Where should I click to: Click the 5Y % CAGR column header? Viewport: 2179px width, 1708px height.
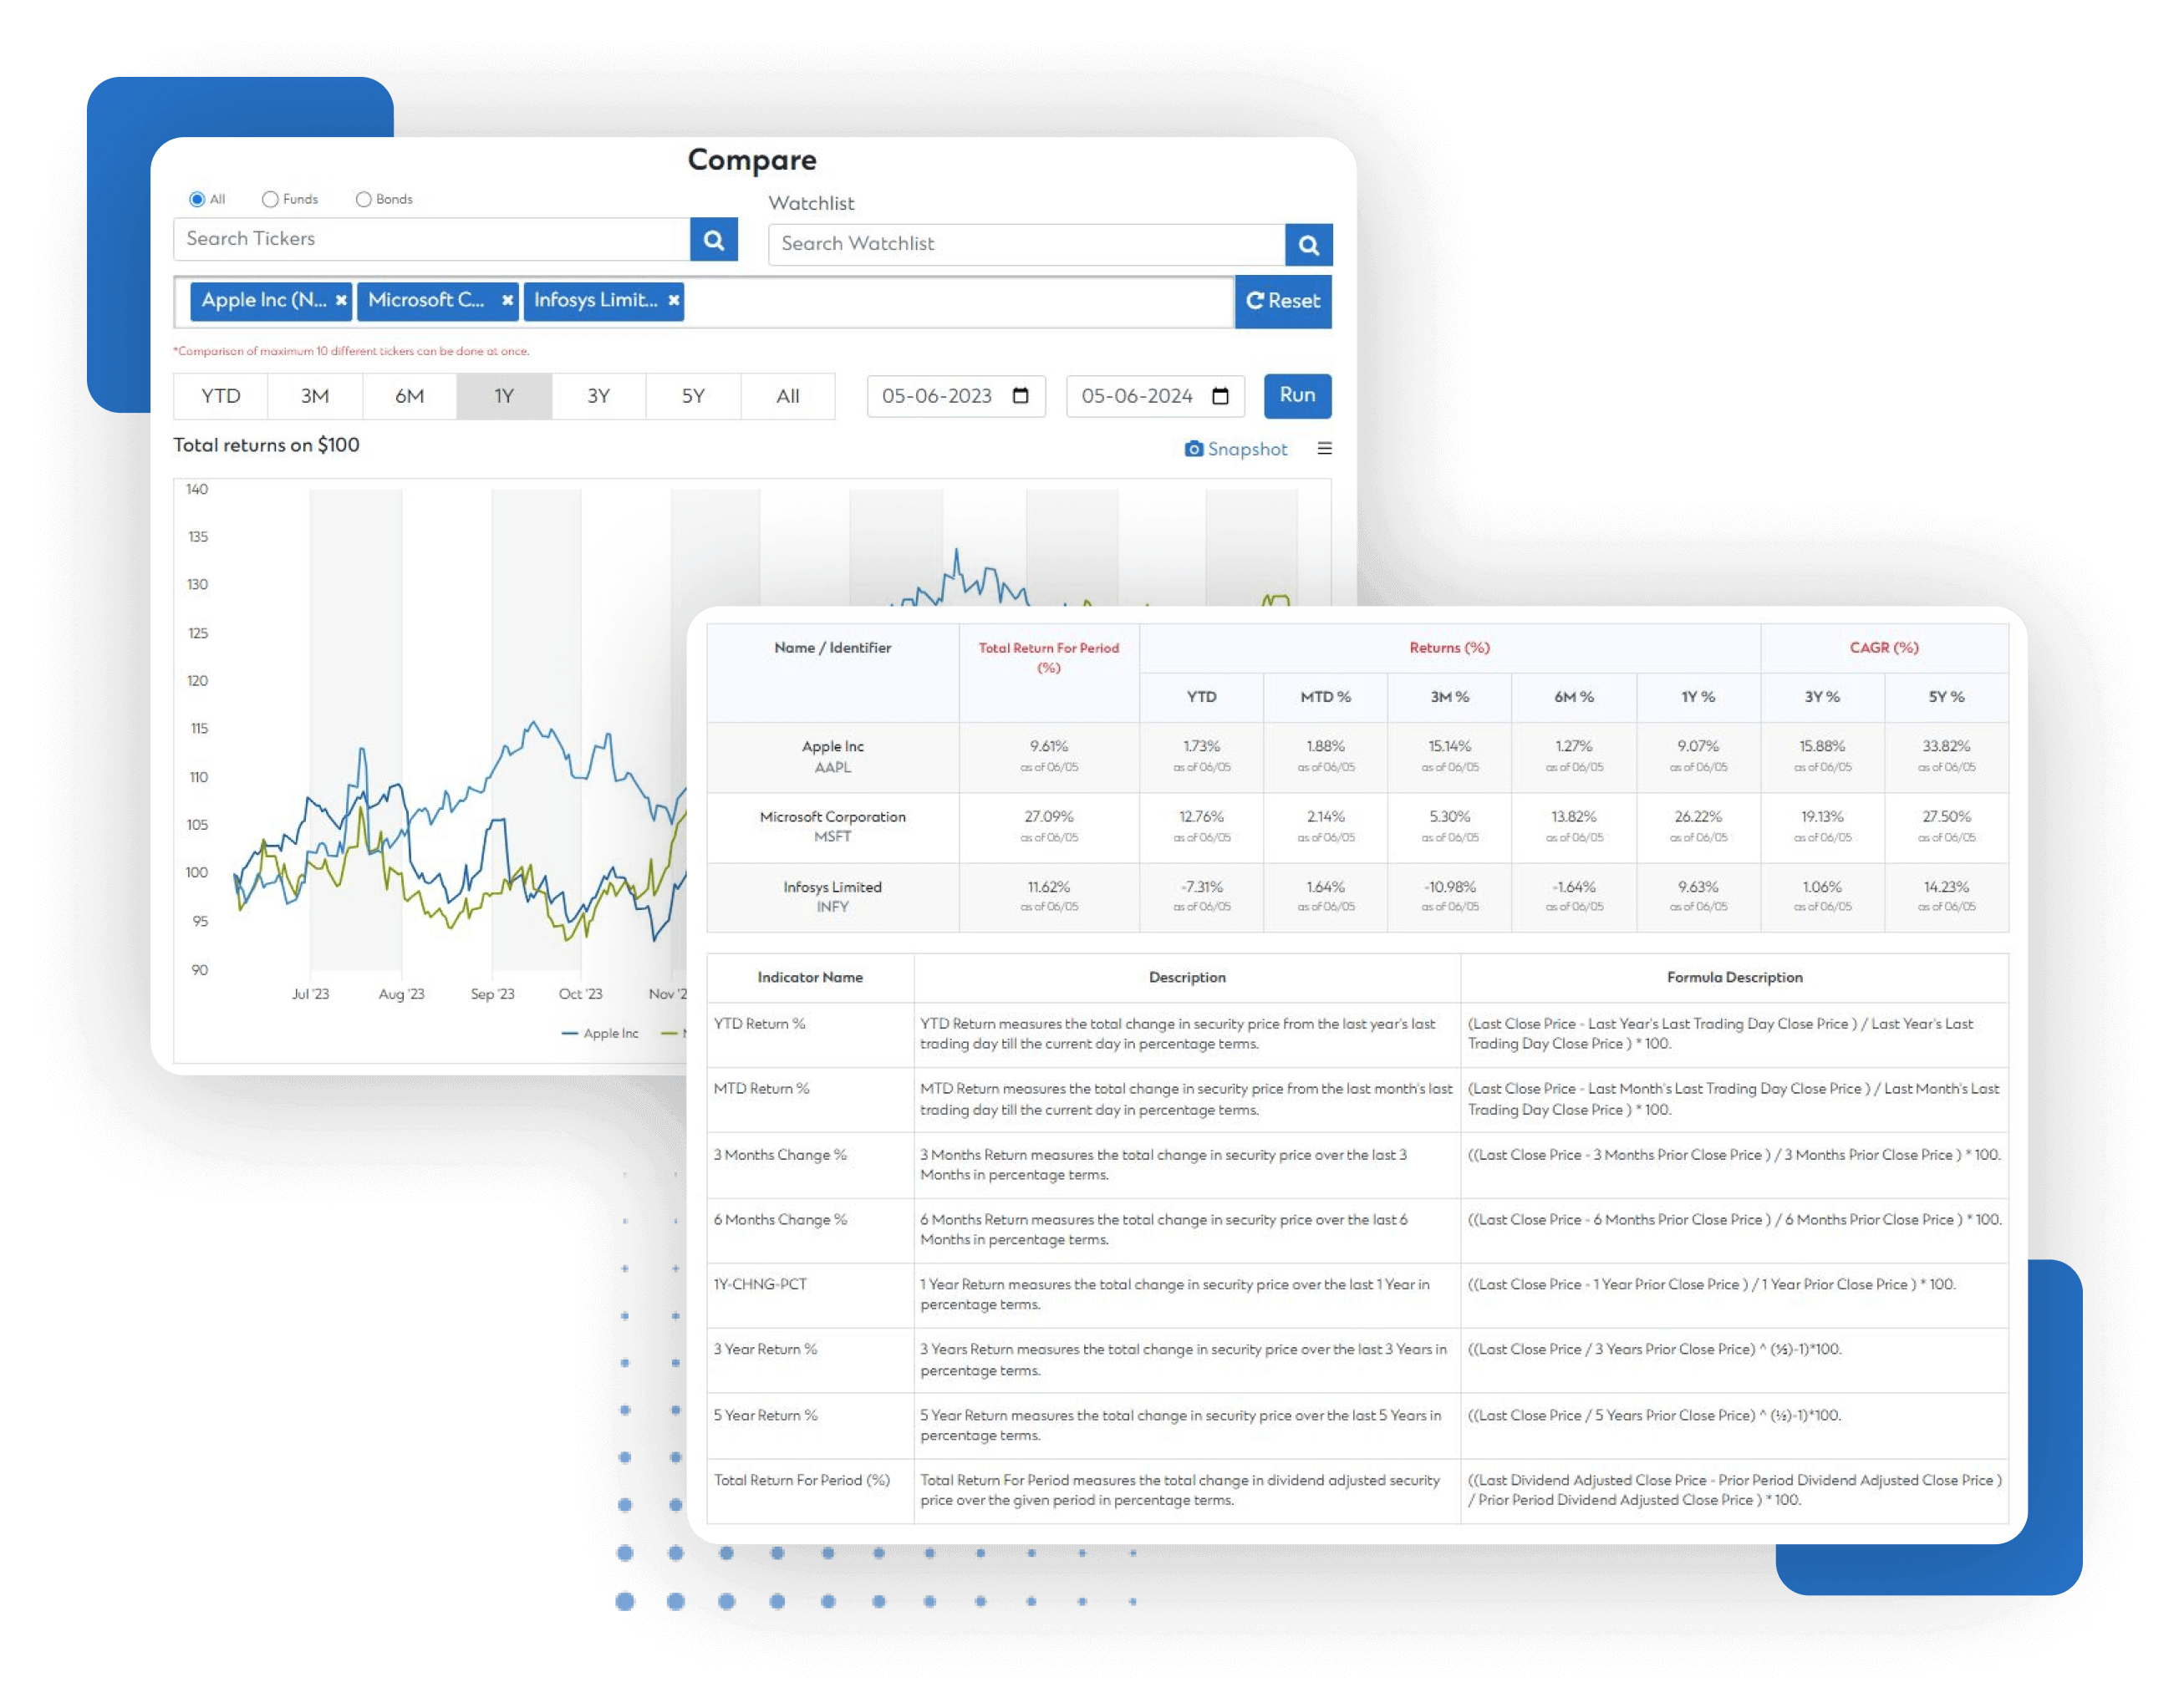(x=1946, y=697)
